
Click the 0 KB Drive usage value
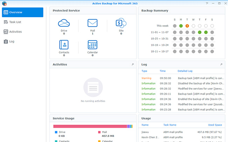(62, 136)
